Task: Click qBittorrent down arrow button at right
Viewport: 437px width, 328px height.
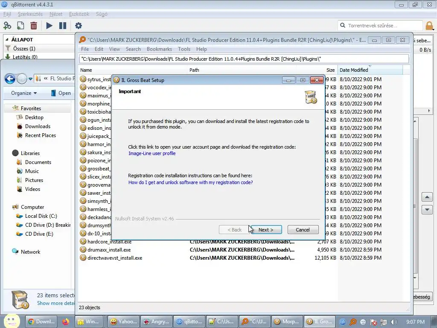Action: coord(427,209)
